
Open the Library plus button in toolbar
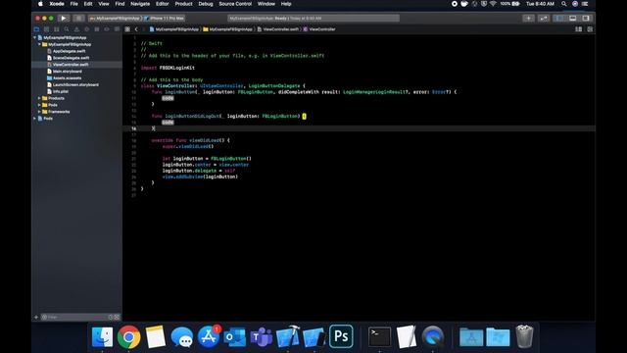pyautogui.click(x=528, y=18)
